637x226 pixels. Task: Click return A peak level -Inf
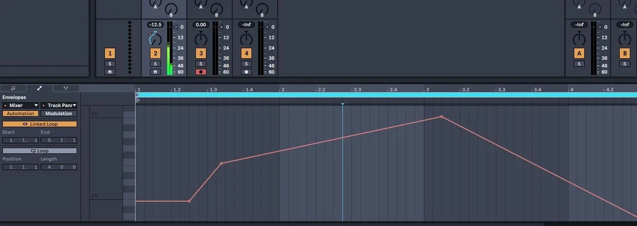pos(579,24)
